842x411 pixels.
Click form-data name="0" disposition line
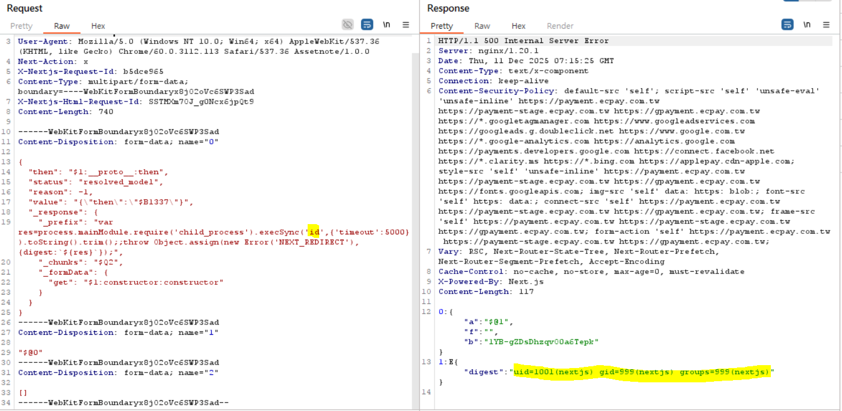coord(118,142)
